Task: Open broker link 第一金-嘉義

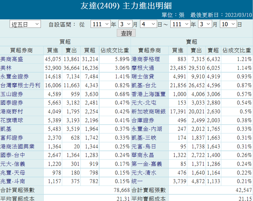Action: (x=147, y=164)
